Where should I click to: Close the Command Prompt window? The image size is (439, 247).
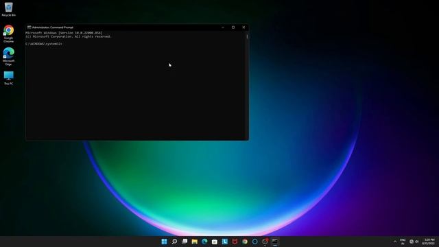(x=244, y=27)
